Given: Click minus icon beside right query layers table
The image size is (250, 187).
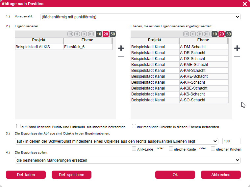Looking at the screenshot, I should 237,57.
